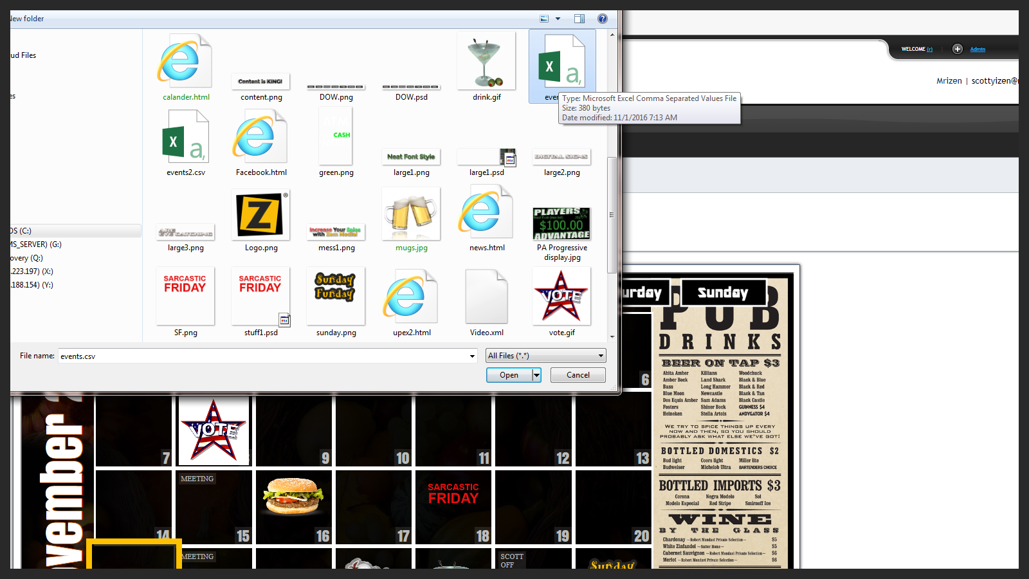Click the File name input field

tap(262, 356)
